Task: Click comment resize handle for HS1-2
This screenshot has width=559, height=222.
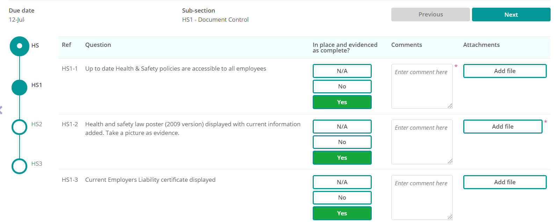Action: point(450,161)
